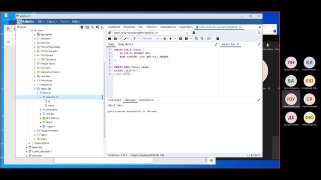Open the No limit rows dropdown
Image resolution: width=321 pixels, height=180 pixels.
click(x=151, y=38)
